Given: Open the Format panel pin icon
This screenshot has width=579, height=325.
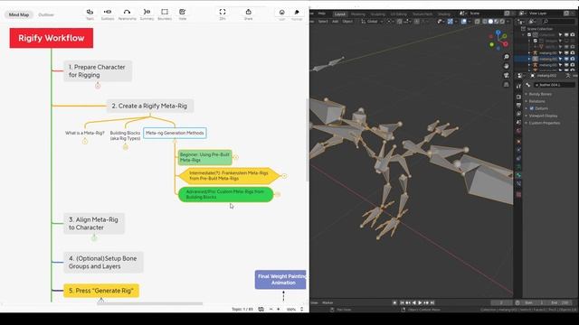Looking at the screenshot, I should coord(297,12).
